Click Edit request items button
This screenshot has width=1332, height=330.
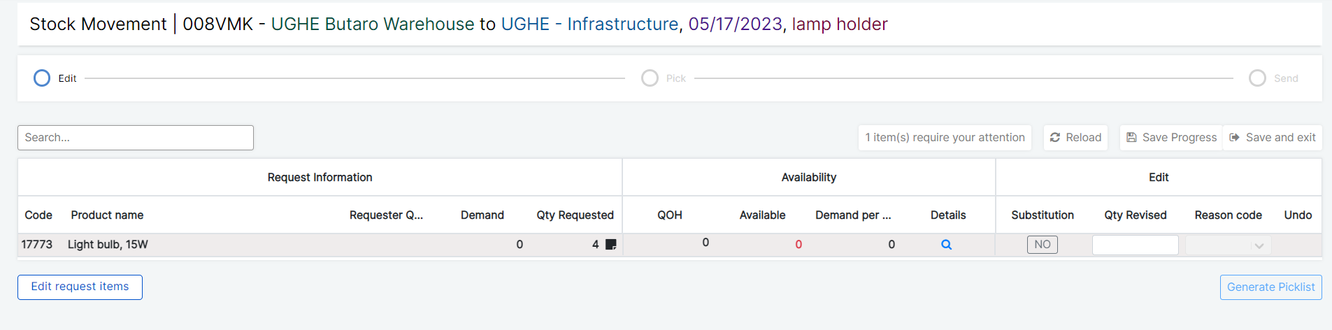[x=80, y=287]
